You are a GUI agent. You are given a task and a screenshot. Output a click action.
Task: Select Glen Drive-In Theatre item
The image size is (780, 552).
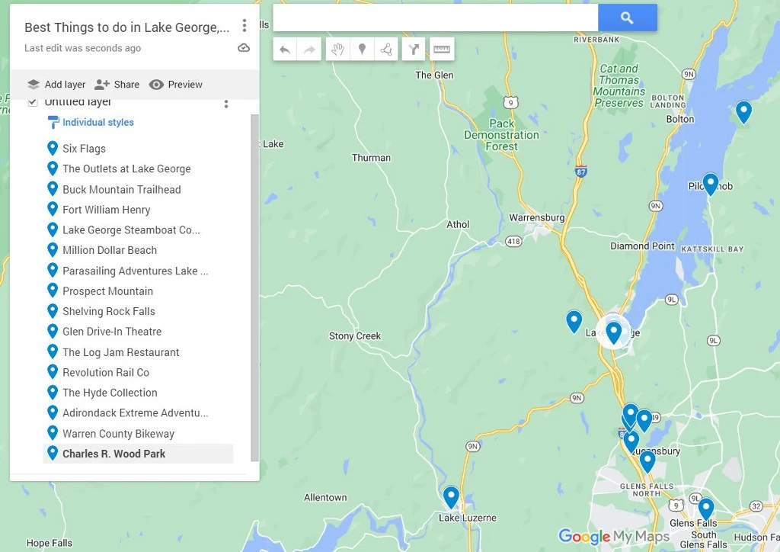click(x=138, y=332)
